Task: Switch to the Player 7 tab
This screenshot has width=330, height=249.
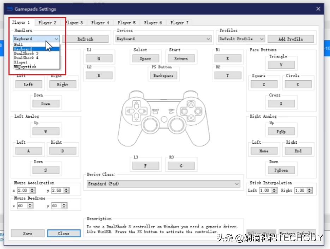Action: point(179,22)
